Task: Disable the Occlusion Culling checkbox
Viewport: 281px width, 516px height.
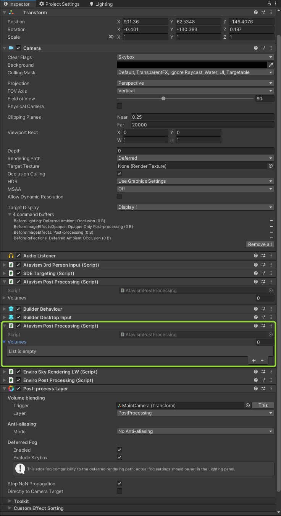Action: (x=120, y=174)
